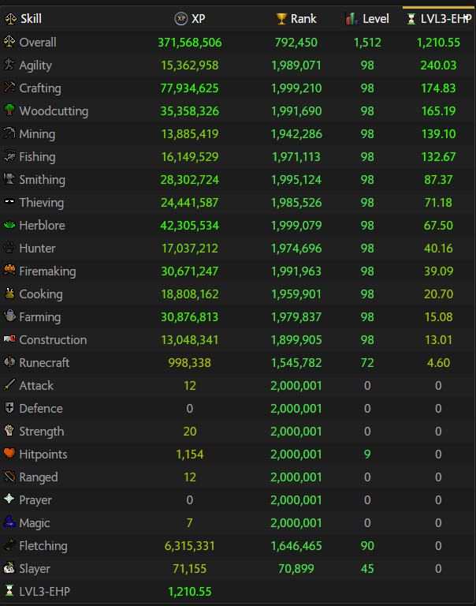Click the Woodcutting tree icon
Image resolution: width=476 pixels, height=606 pixels.
click(x=9, y=110)
